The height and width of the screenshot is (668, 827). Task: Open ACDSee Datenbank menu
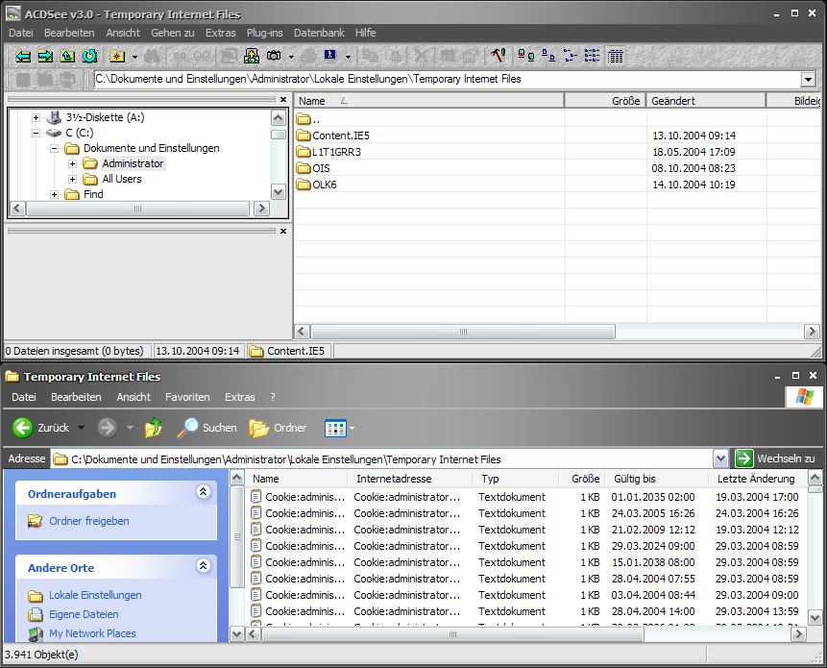click(x=319, y=33)
